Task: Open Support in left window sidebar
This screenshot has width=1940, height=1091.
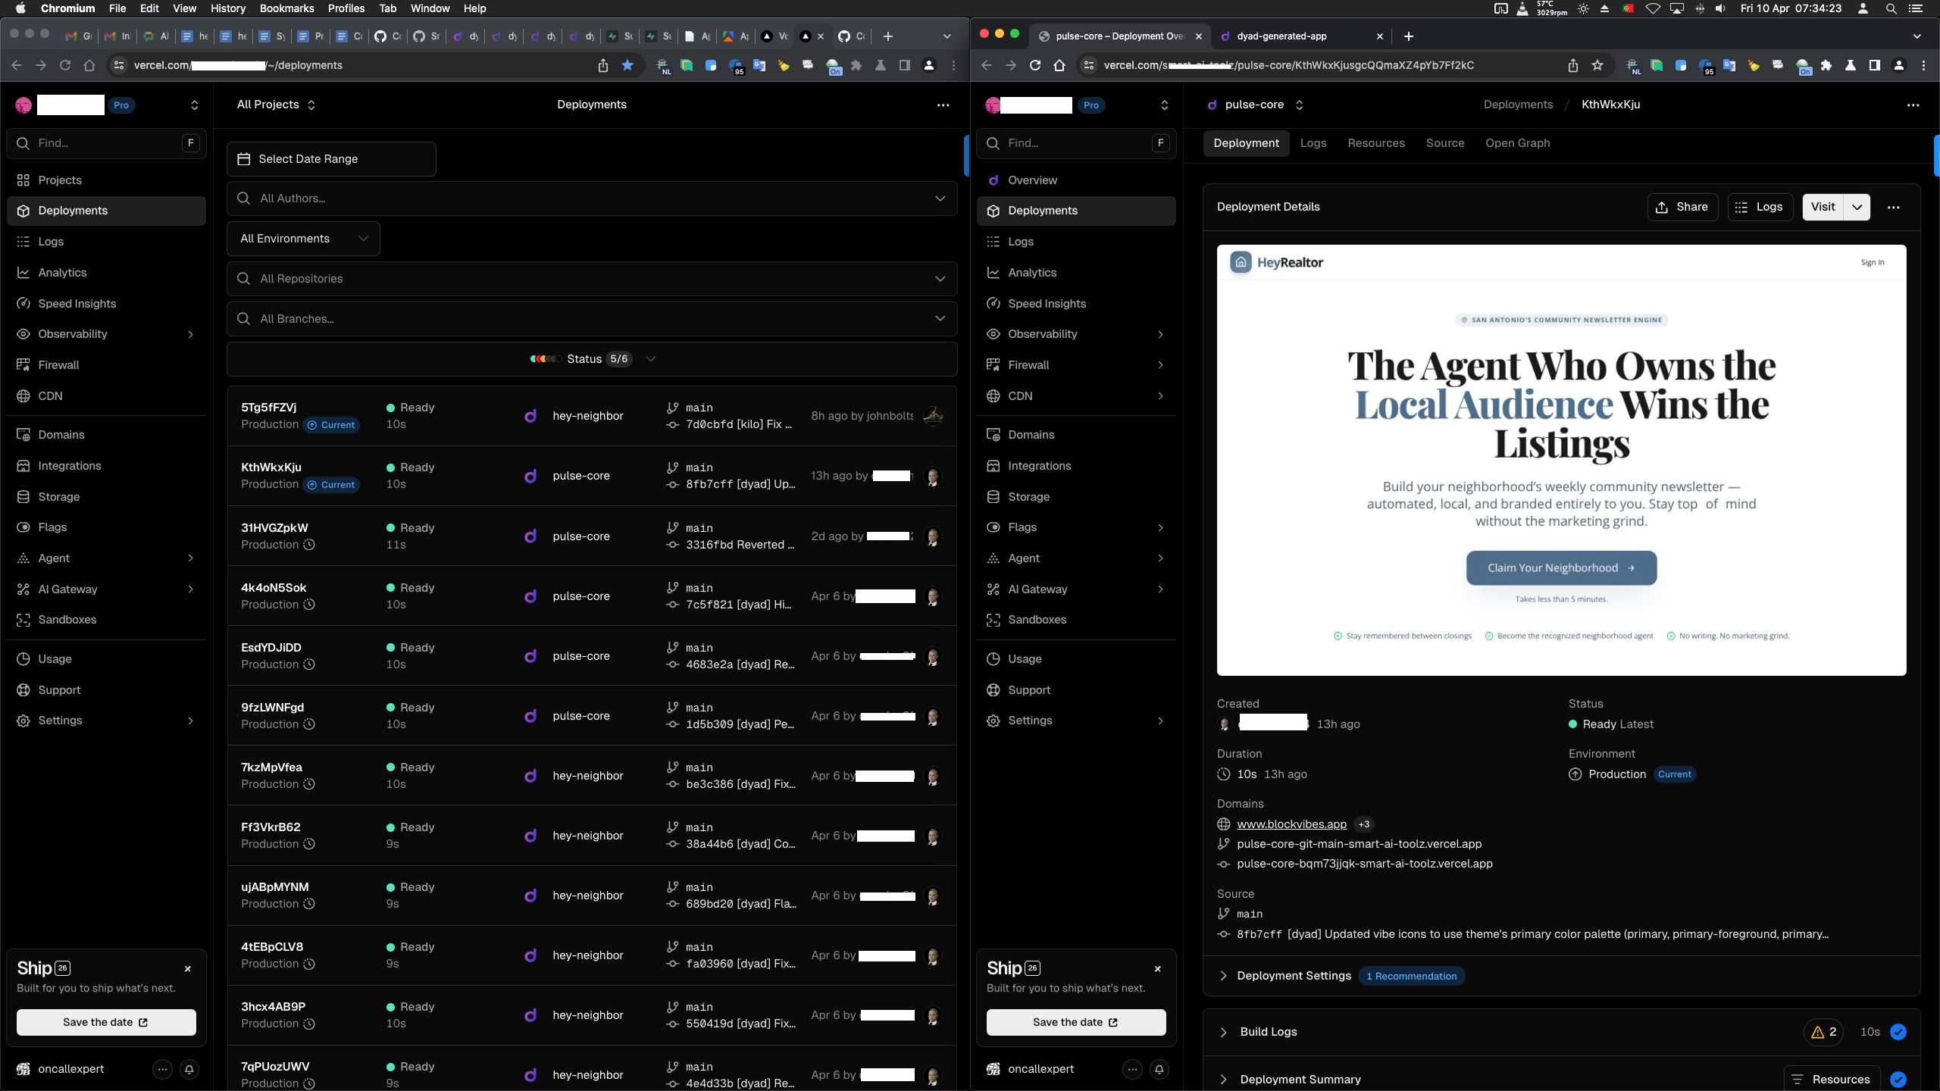Action: pos(106,690)
